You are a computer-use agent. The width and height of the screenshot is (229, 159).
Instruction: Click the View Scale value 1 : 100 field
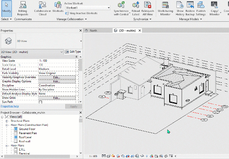57,61
